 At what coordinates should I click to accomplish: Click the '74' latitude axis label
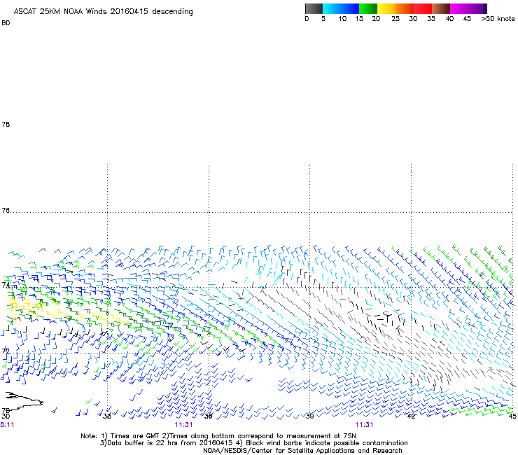point(6,285)
